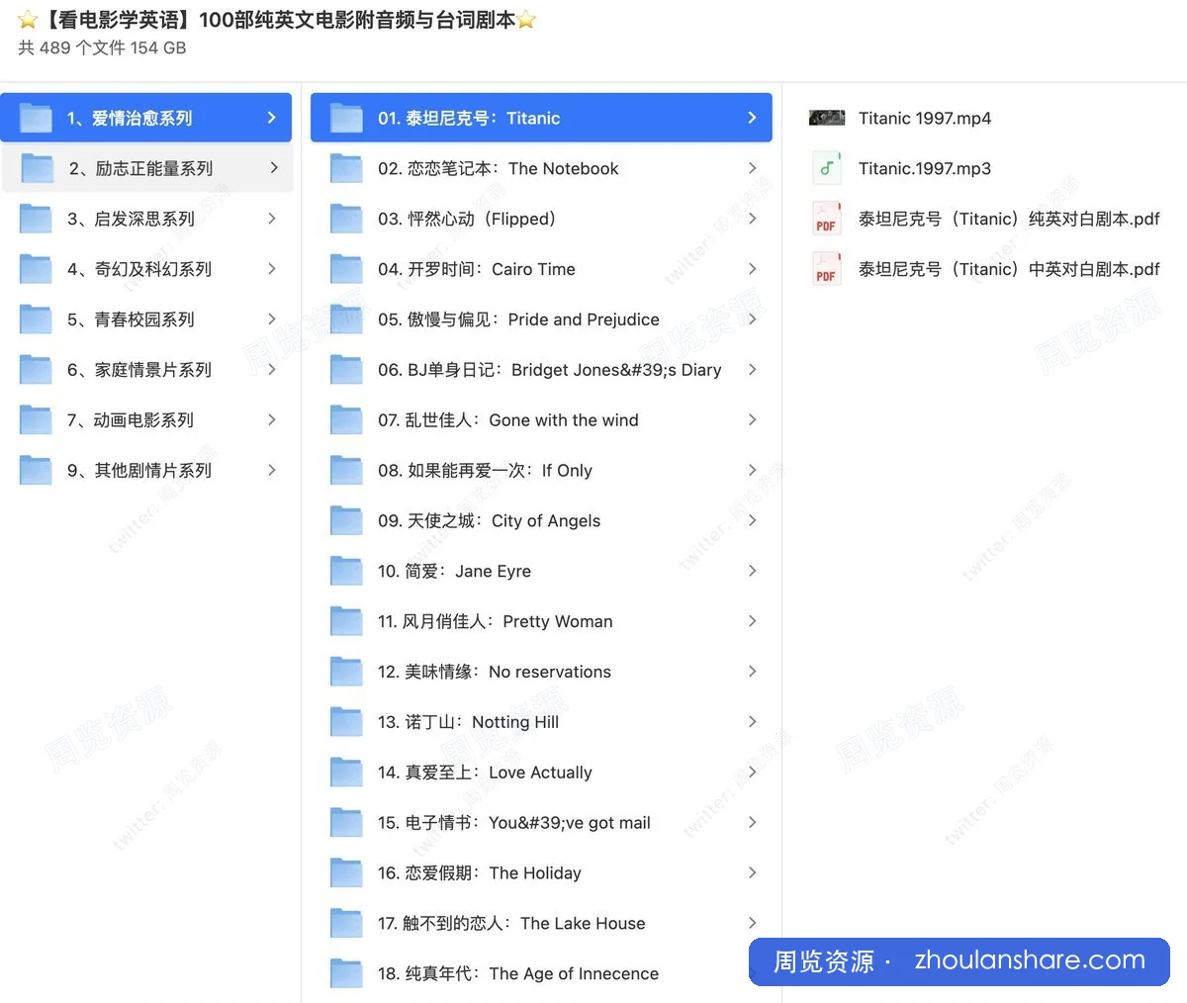1187x1003 pixels.
Task: Expand the chevron on 7、动画电影系列 row
Action: coord(272,420)
